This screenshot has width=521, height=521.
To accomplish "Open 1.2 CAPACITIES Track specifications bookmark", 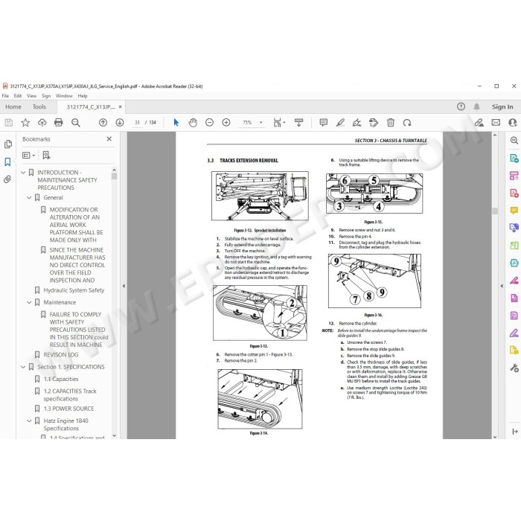I will [x=70, y=394].
